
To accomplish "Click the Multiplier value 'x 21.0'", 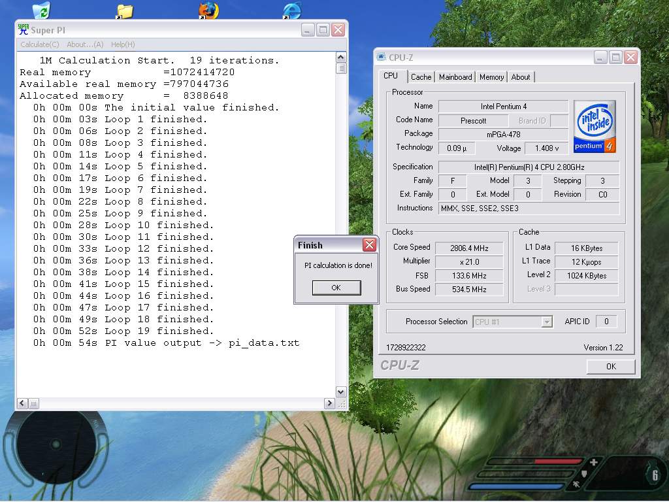I will pyautogui.click(x=469, y=261).
